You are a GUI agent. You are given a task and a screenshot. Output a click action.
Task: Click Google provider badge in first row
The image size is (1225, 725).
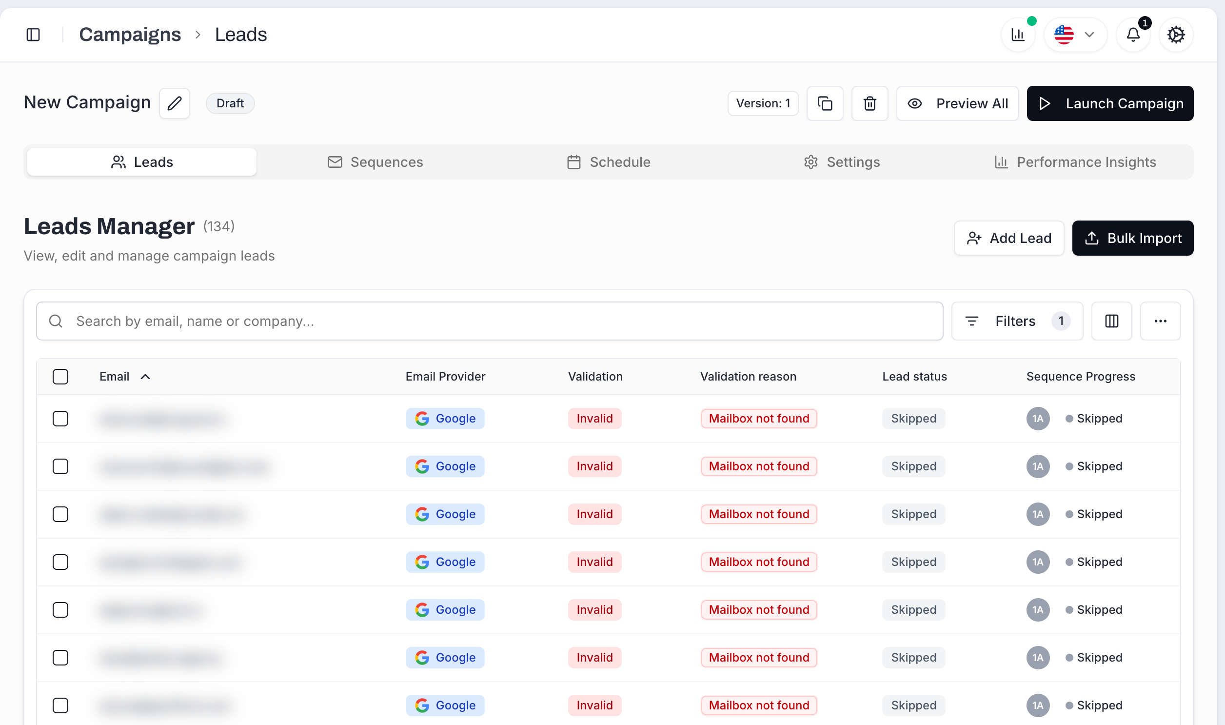pos(445,419)
